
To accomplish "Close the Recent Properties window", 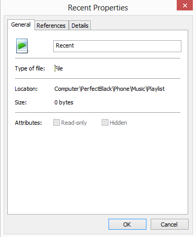I will pyautogui.click(x=185, y=5).
